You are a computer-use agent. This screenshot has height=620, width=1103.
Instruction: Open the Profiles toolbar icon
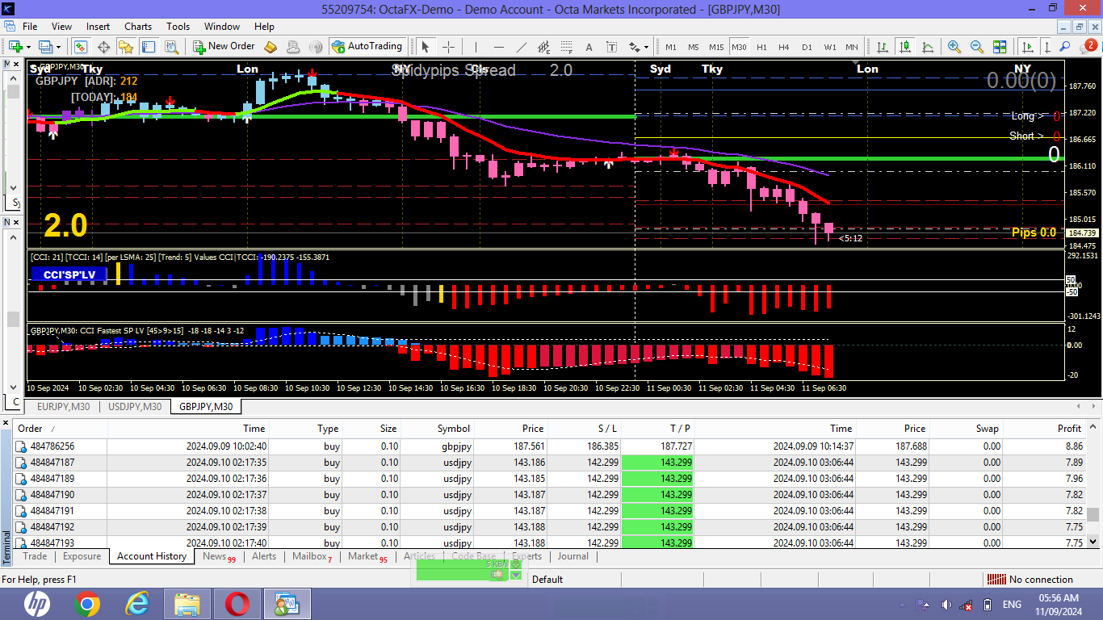[45, 47]
